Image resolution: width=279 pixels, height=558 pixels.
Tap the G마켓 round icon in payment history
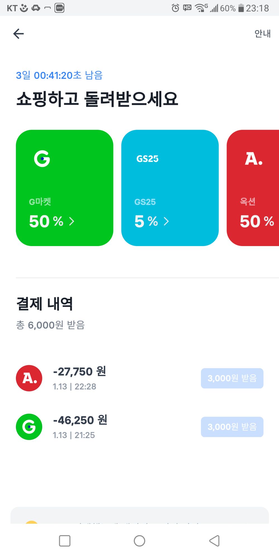click(29, 427)
